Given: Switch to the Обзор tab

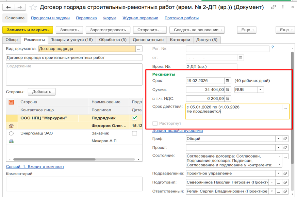Looking at the screenshot, I should coord(12,40).
